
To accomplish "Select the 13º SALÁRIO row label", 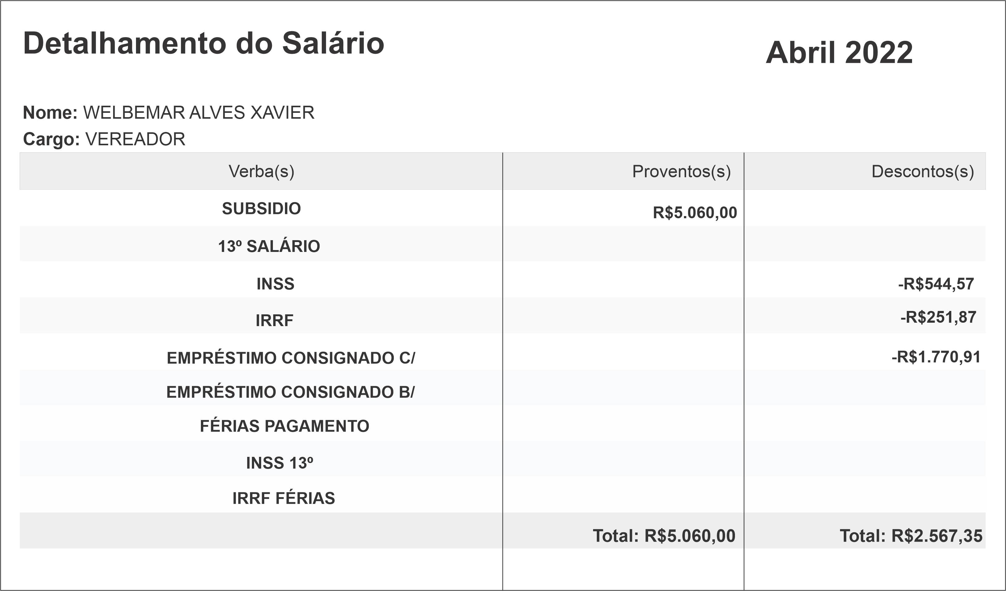I will tap(269, 246).
